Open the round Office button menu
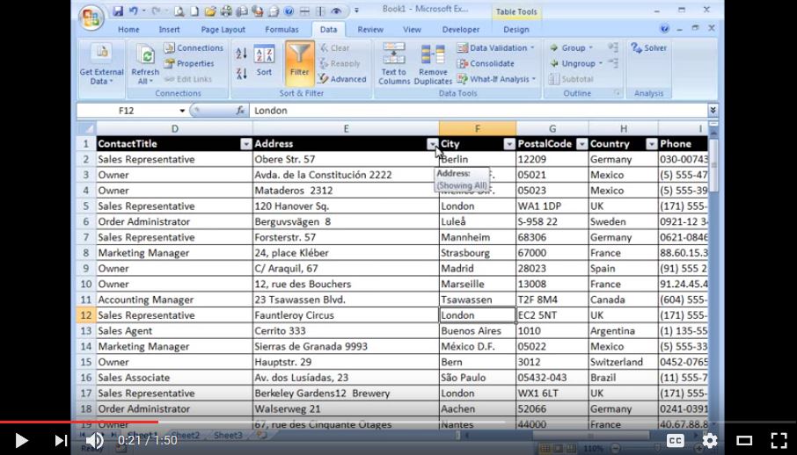797x455 pixels. click(x=91, y=18)
